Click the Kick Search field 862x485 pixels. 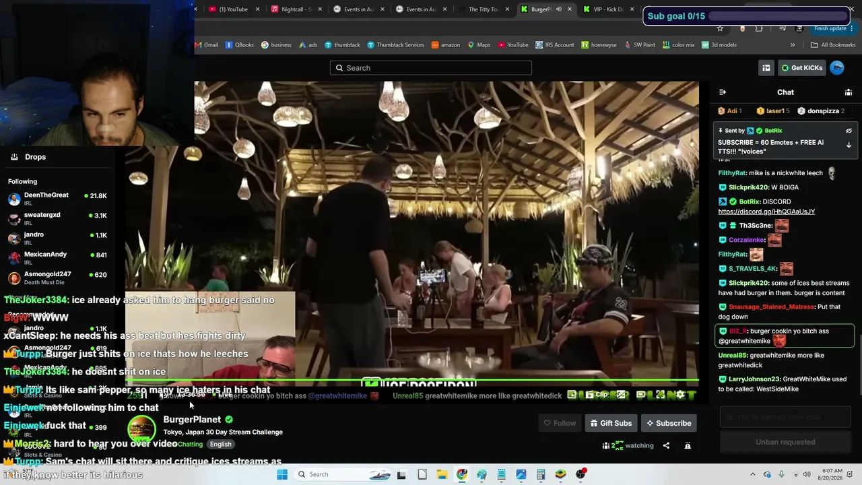(x=431, y=67)
